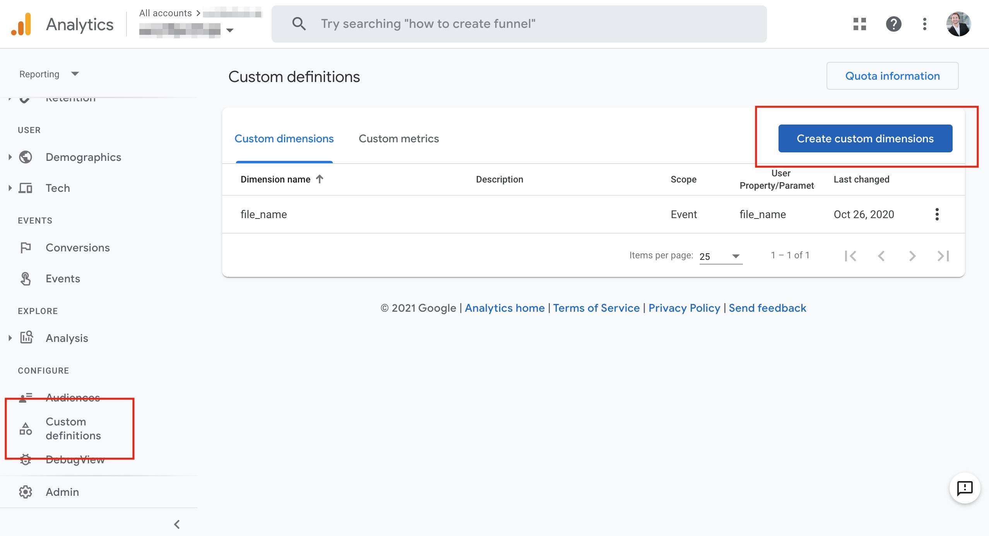Open the items per page dropdown
The height and width of the screenshot is (536, 989).
point(720,256)
